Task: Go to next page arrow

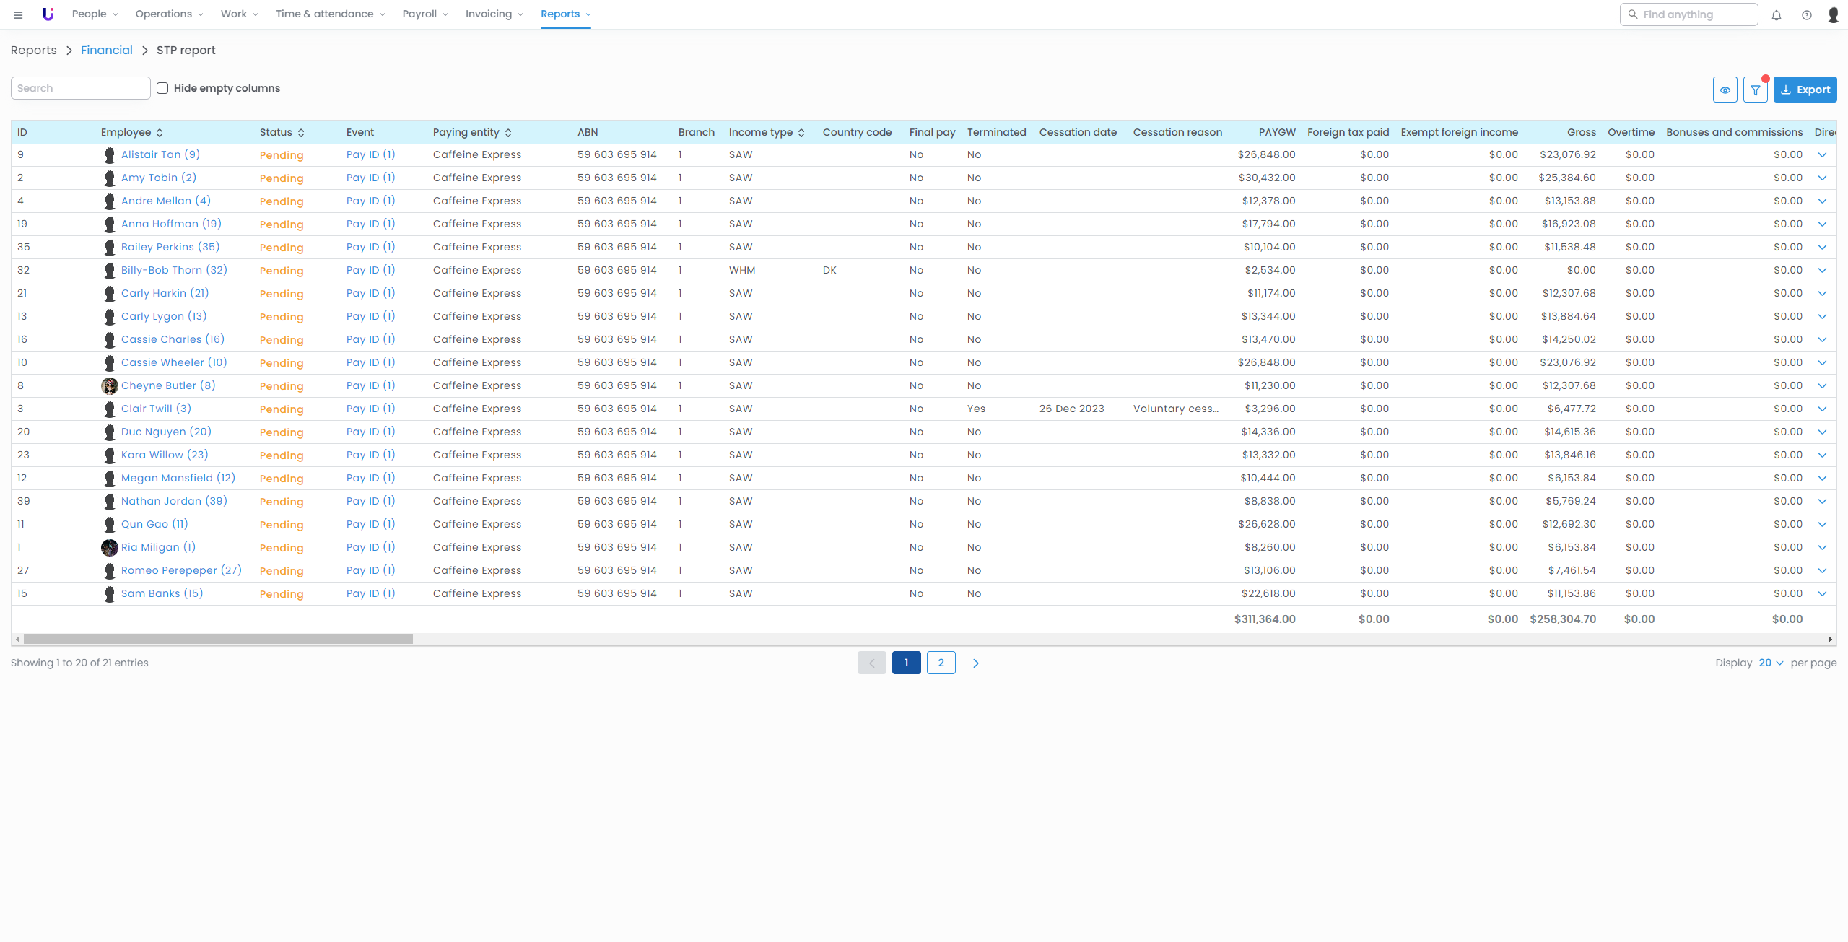Action: (x=975, y=663)
